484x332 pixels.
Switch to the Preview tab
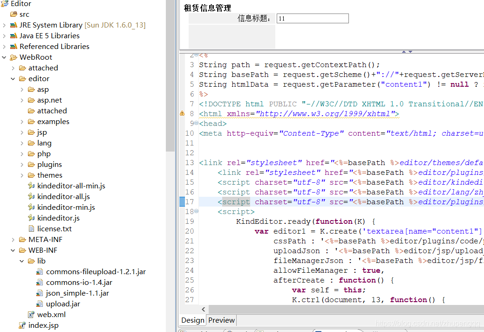point(221,320)
